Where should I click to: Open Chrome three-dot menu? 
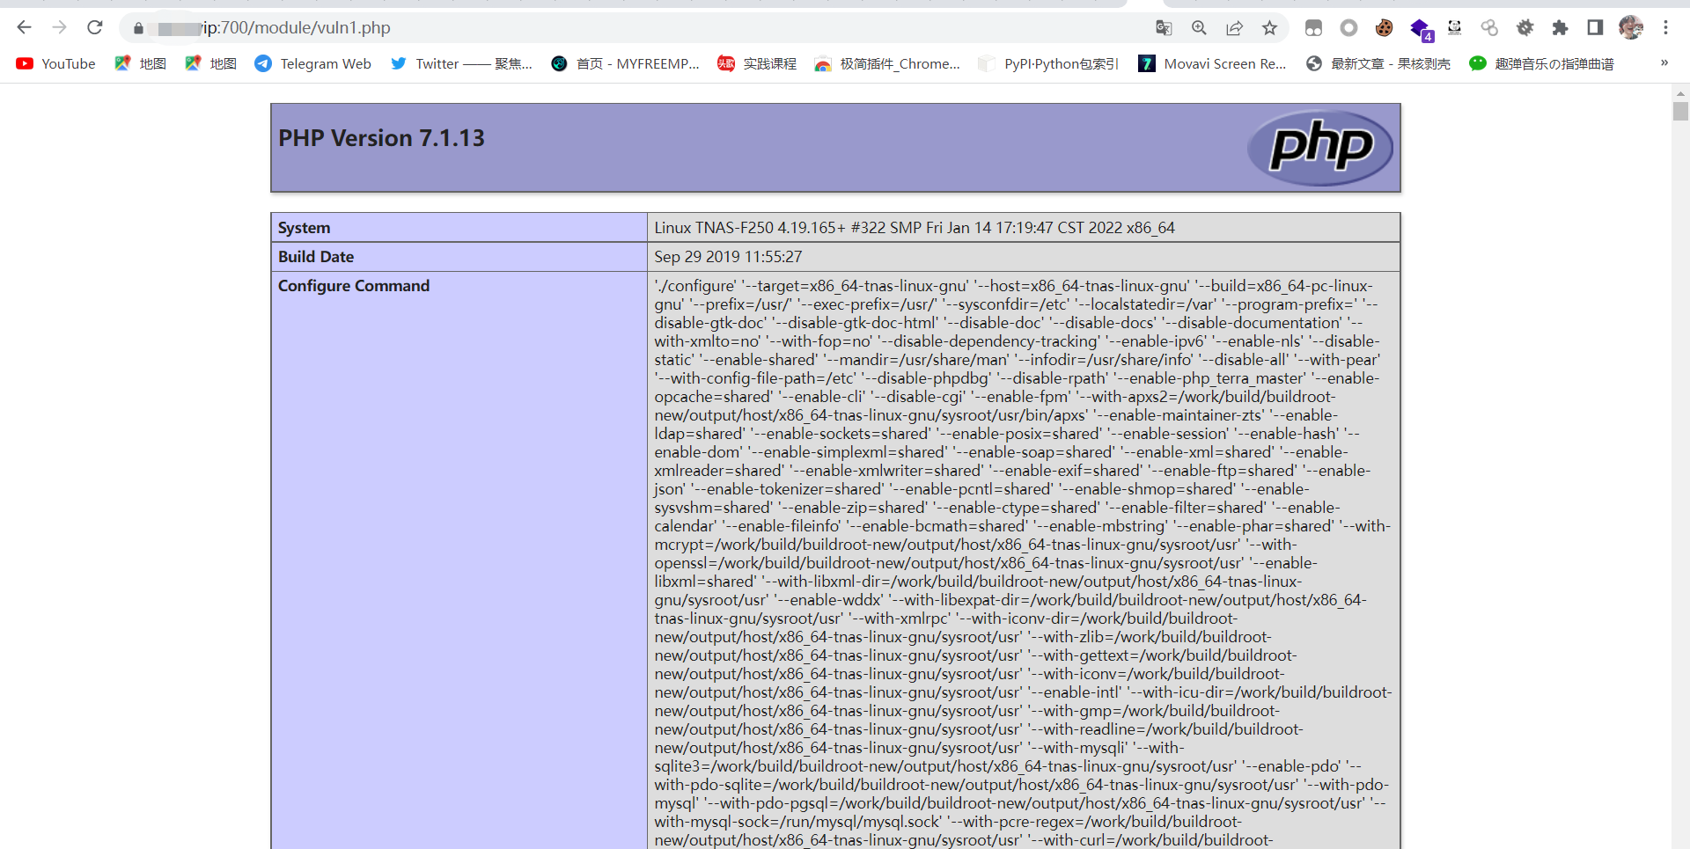(x=1665, y=28)
